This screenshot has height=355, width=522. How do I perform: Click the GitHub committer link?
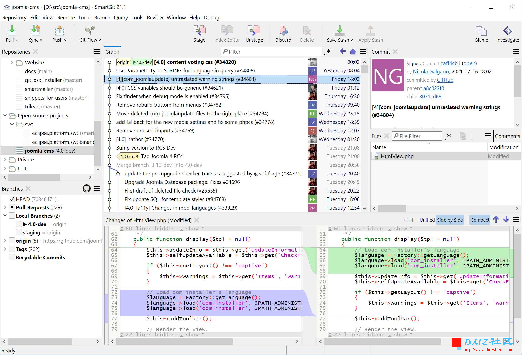tap(445, 80)
